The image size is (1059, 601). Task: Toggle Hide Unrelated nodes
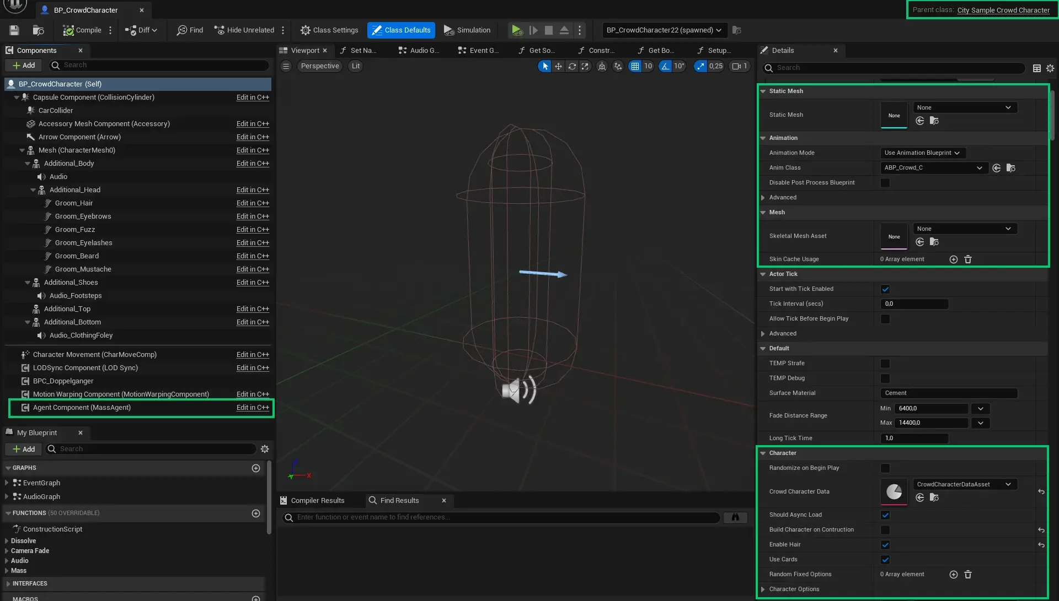coord(244,30)
